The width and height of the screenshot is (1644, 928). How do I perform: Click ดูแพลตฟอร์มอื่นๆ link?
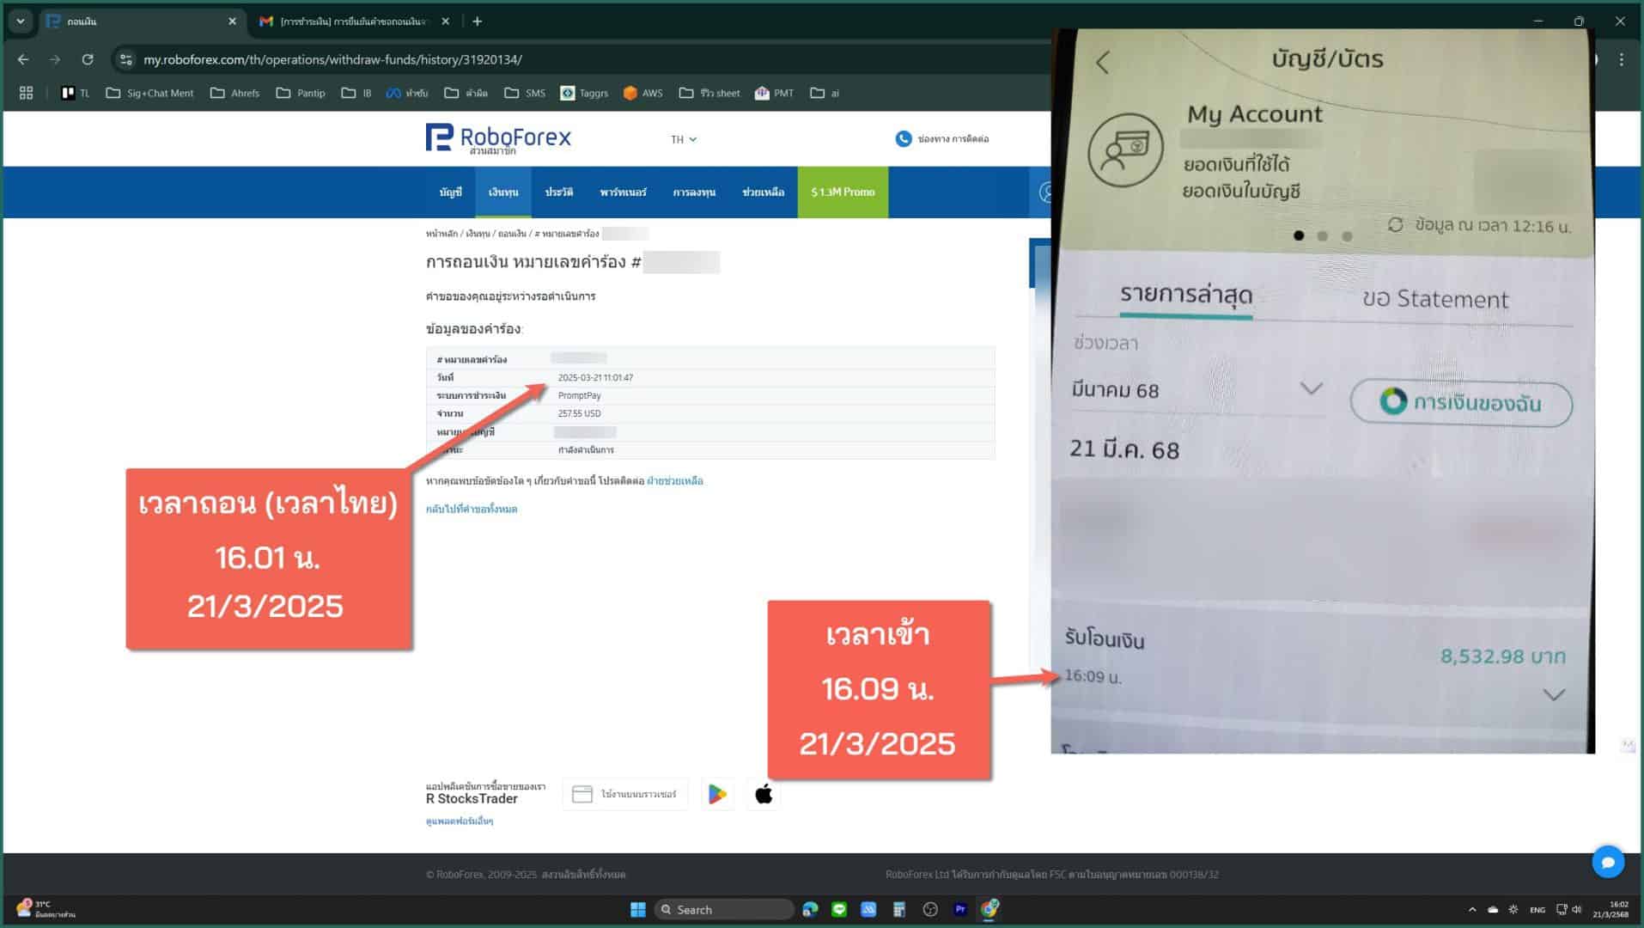pos(460,821)
